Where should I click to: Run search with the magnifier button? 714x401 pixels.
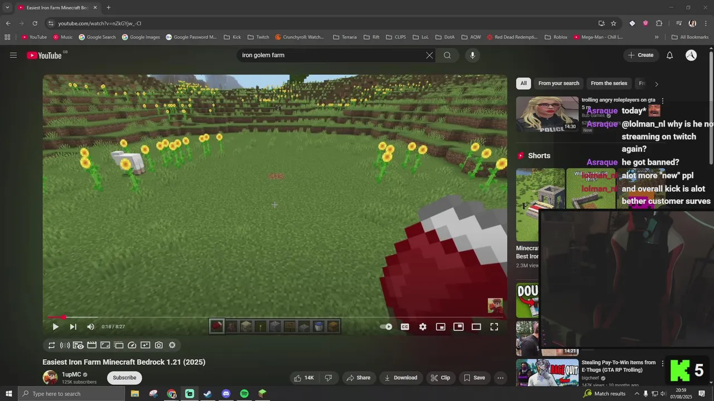click(x=447, y=55)
